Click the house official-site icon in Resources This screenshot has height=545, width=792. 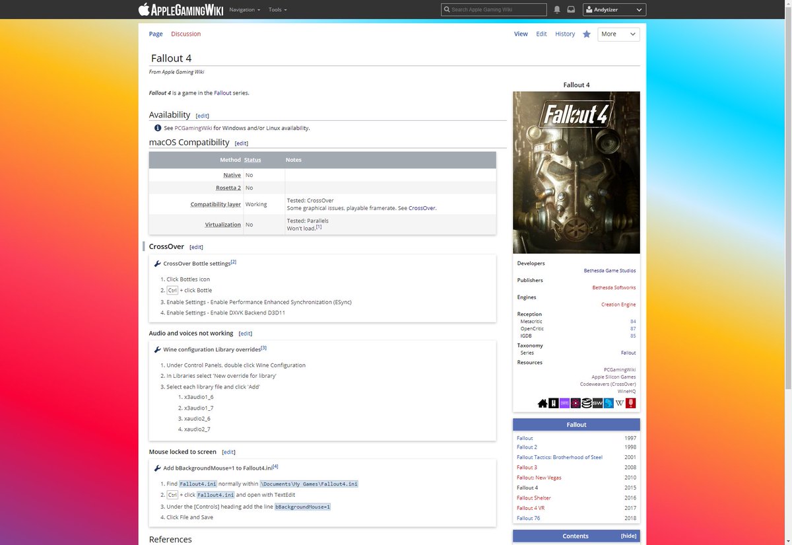click(x=543, y=402)
